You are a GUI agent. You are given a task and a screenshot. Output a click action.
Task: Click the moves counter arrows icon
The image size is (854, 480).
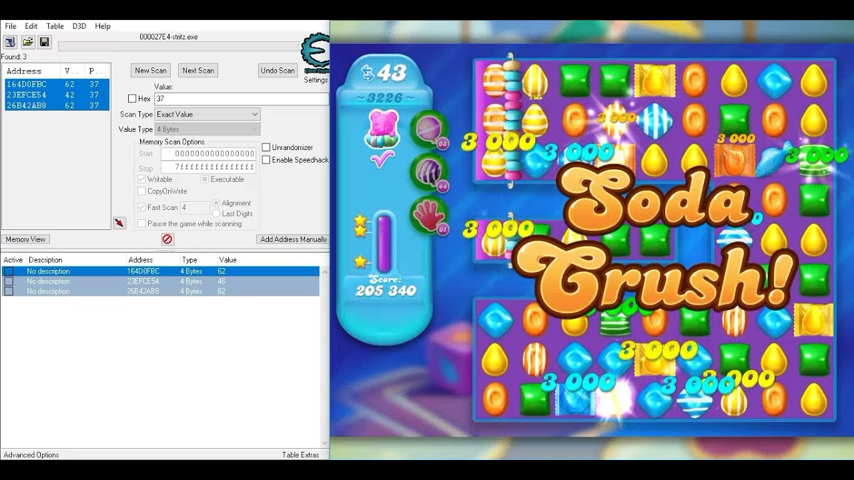click(x=368, y=73)
